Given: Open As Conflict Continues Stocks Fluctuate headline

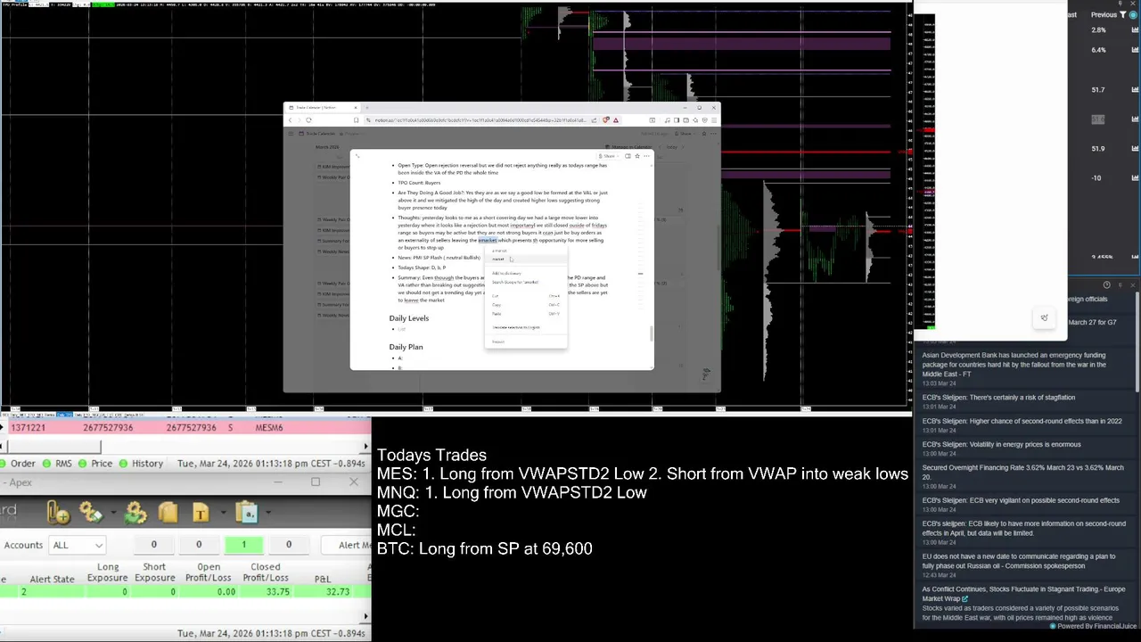Looking at the screenshot, I should point(1023,594).
